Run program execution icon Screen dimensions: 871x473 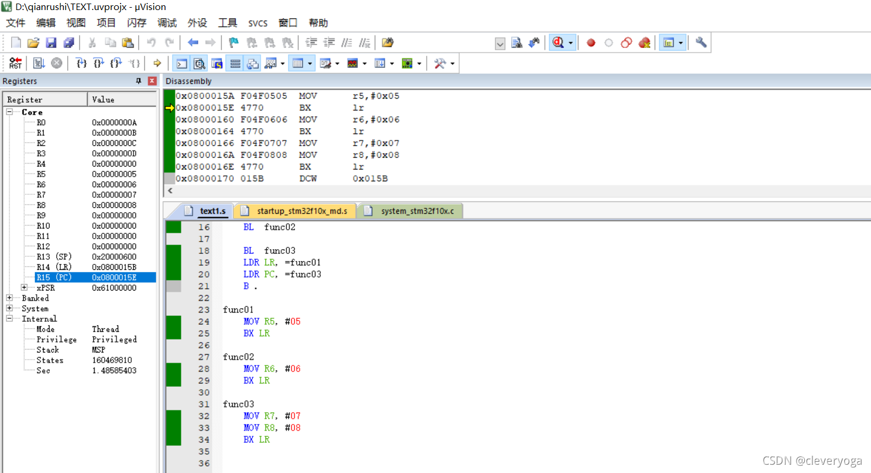(x=39, y=63)
